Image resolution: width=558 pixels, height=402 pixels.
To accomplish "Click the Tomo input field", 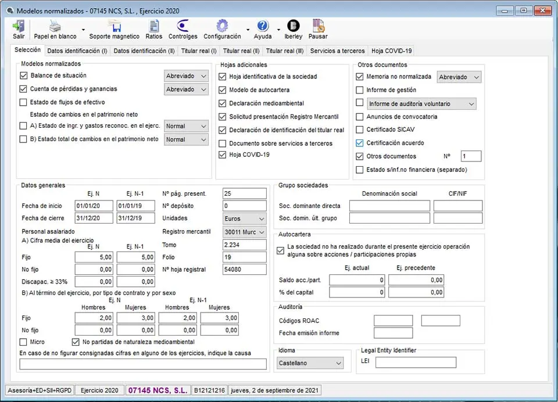I will (245, 245).
